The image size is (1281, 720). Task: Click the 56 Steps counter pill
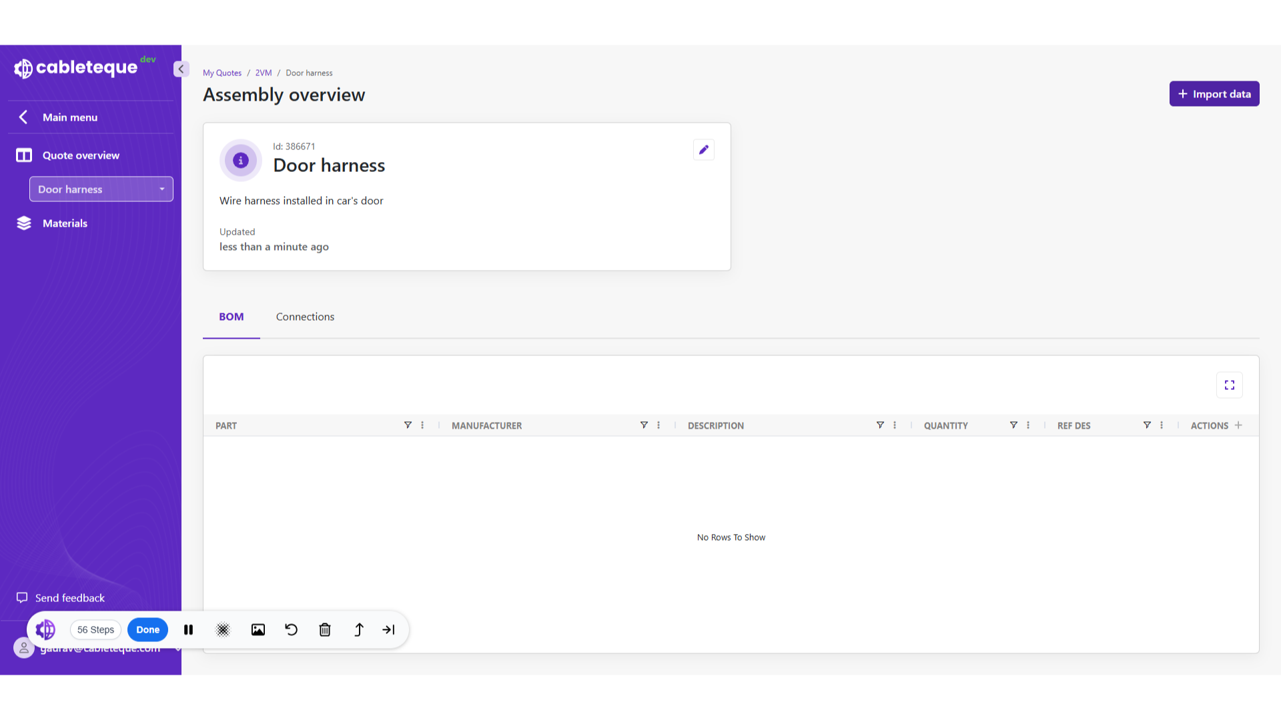95,629
